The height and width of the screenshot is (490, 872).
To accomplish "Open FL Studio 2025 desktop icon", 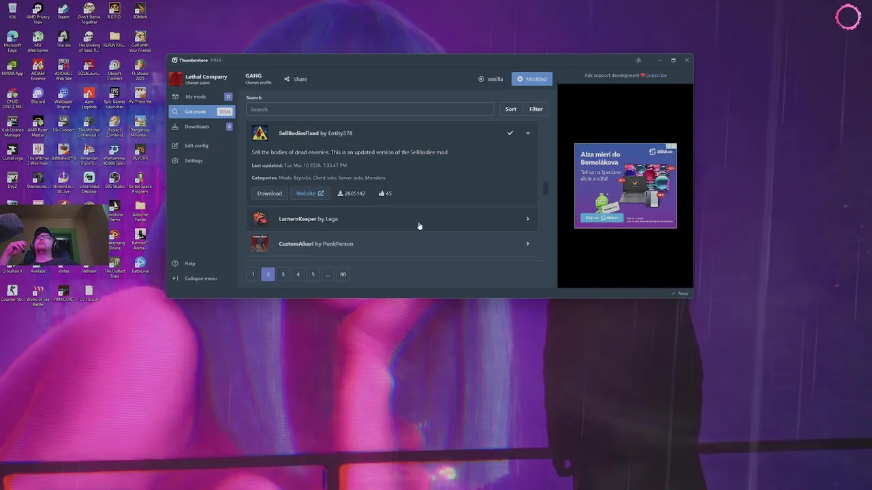I will (x=140, y=70).
